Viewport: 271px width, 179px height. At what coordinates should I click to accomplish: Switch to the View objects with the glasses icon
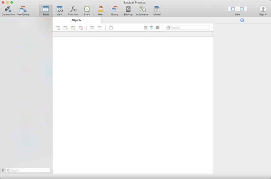point(60,11)
